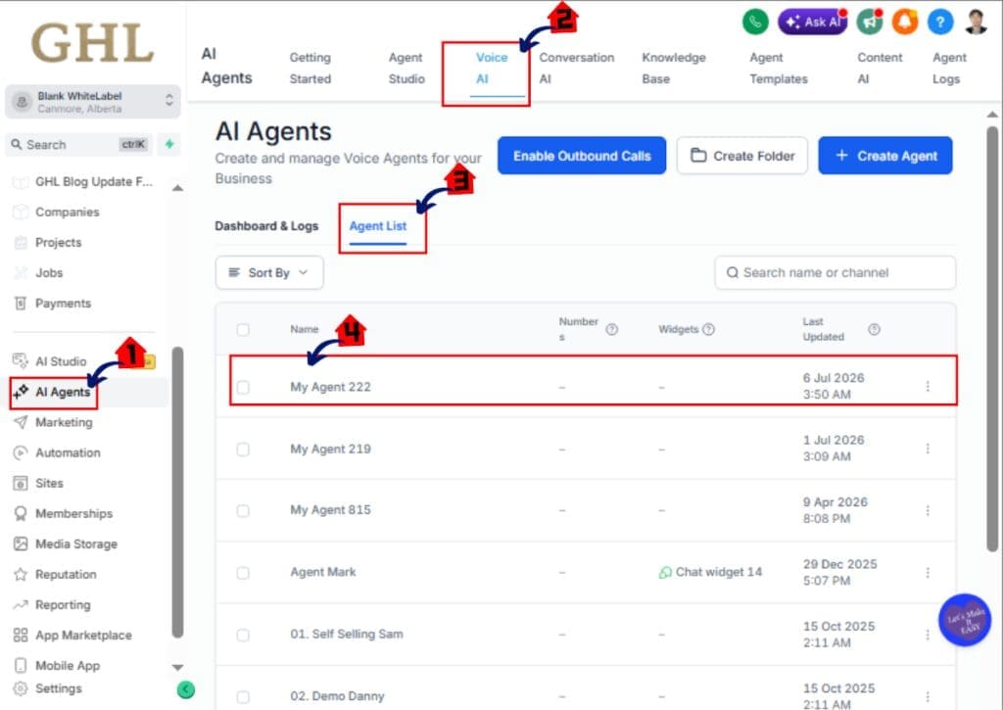The image size is (1003, 710).
Task: Open Sites in the sidebar
Action: 49,483
